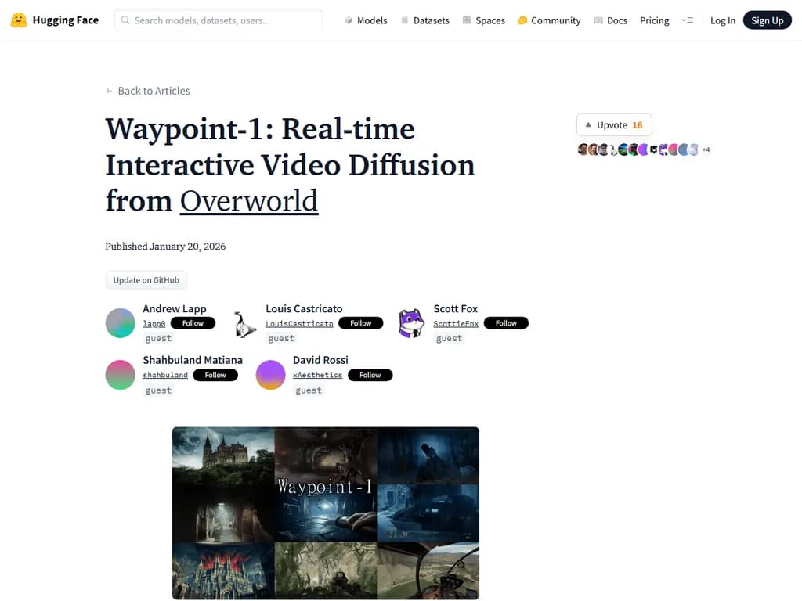Image resolution: width=802 pixels, height=601 pixels.
Task: Select Models in the navigation bar
Action: [366, 20]
